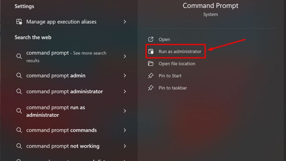The height and width of the screenshot is (161, 286).
Task: Click search icon beside command prompt not working
Action: pos(19,146)
